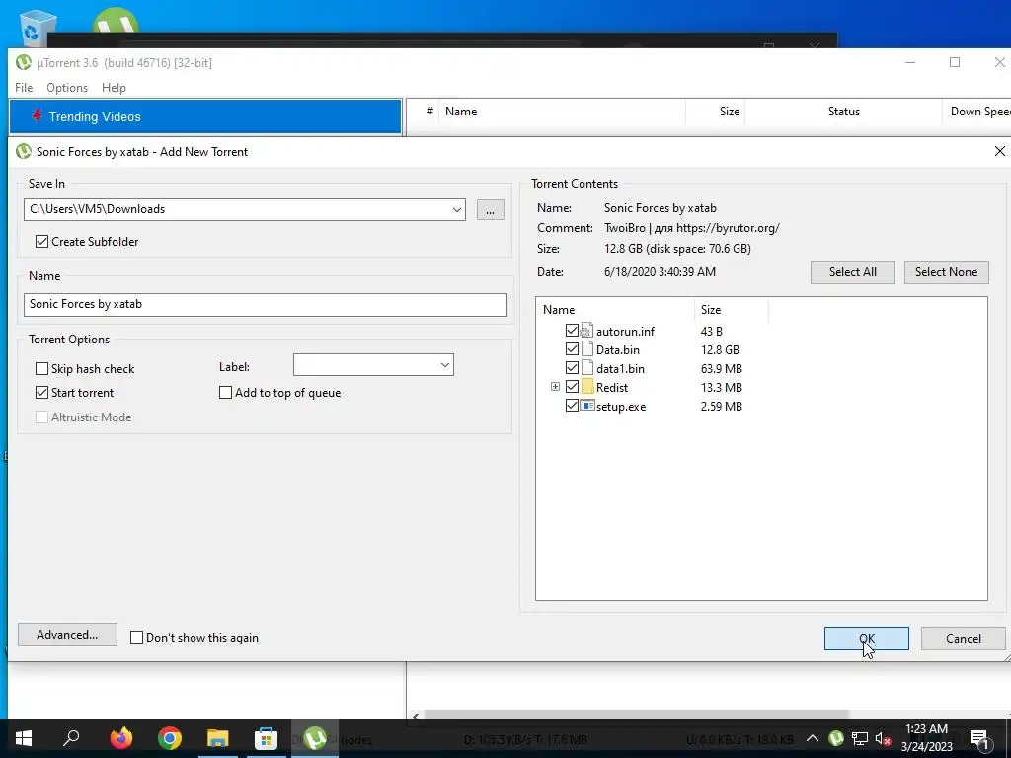
Task: Toggle Start torrent checkbox
Action: pos(41,393)
